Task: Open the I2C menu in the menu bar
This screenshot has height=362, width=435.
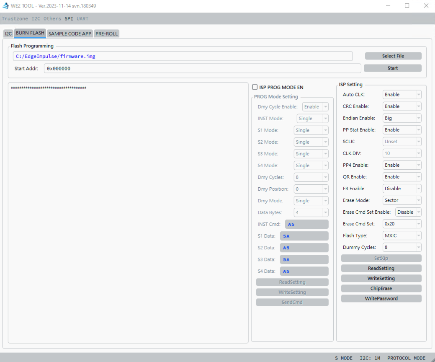Action: pyautogui.click(x=36, y=18)
